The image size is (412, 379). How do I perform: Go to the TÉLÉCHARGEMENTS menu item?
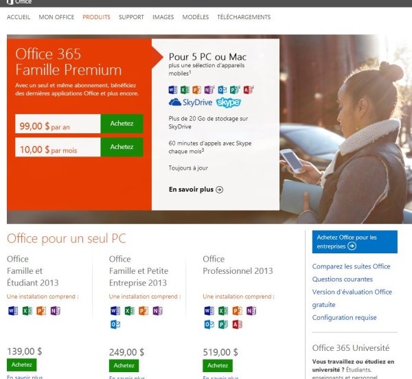(244, 17)
